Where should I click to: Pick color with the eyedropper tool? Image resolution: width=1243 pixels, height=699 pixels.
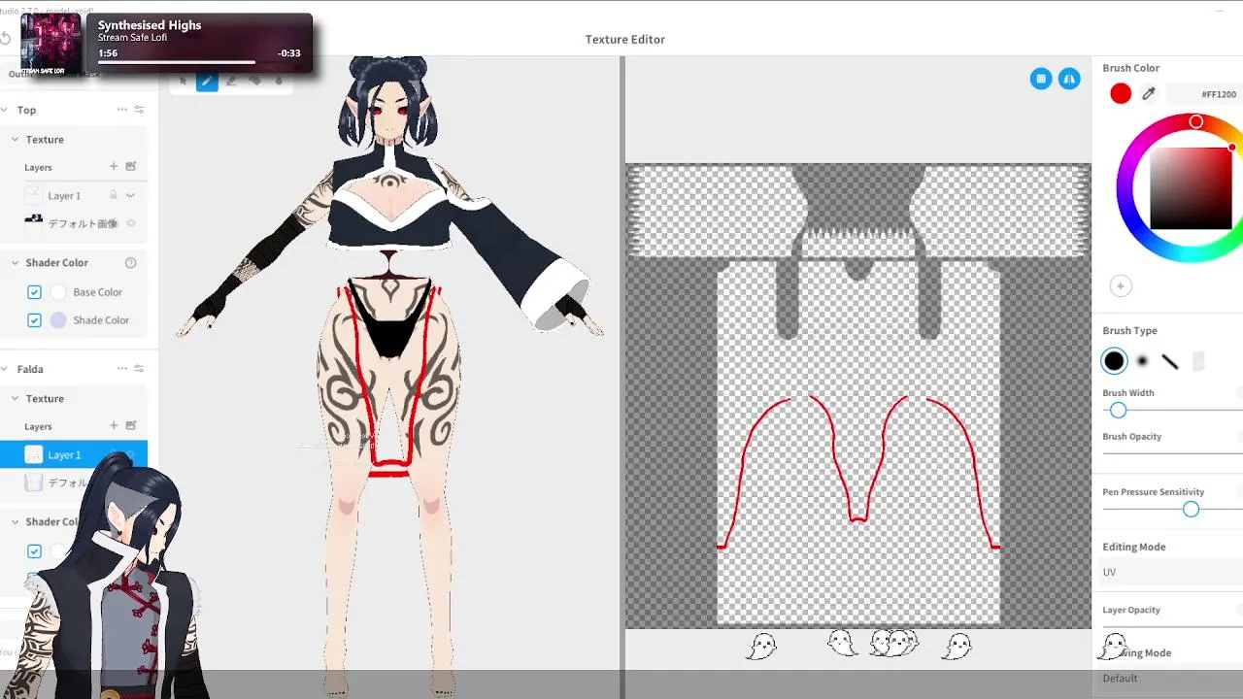1149,94
